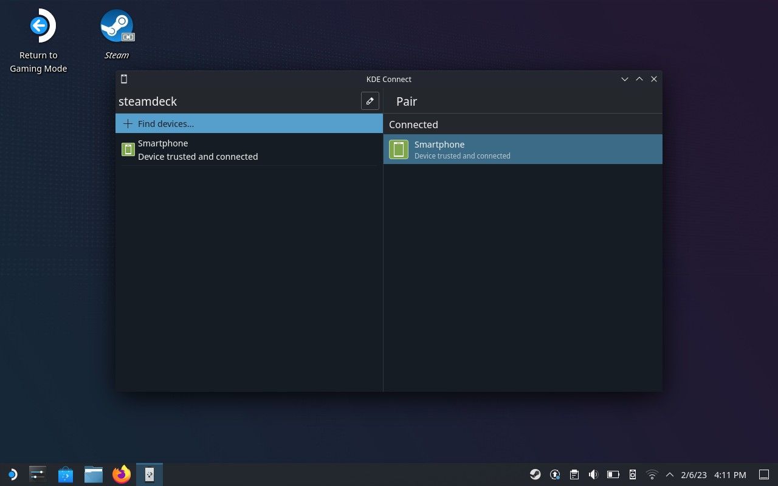Launch Firefox from the taskbar
Viewport: 778px width, 486px height.
pos(122,474)
